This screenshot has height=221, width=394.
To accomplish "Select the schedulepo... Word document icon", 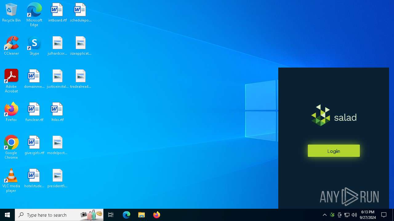I will coord(80,13).
